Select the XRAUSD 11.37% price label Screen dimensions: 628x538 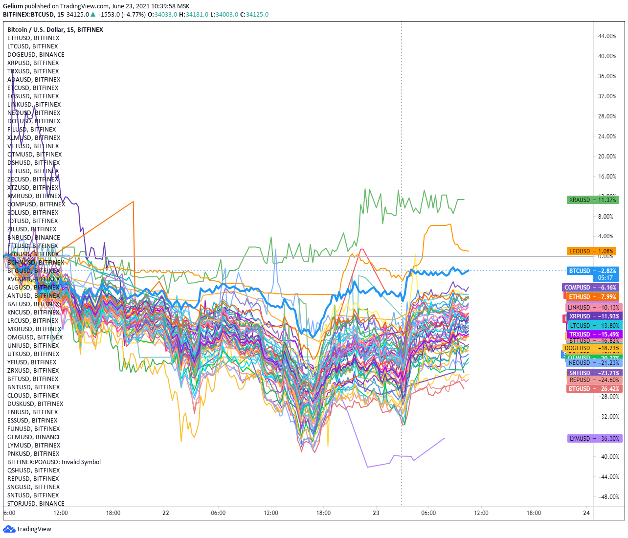(593, 200)
